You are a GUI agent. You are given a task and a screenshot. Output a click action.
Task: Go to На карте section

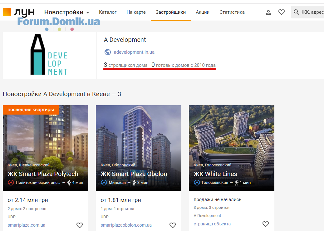coord(136,12)
